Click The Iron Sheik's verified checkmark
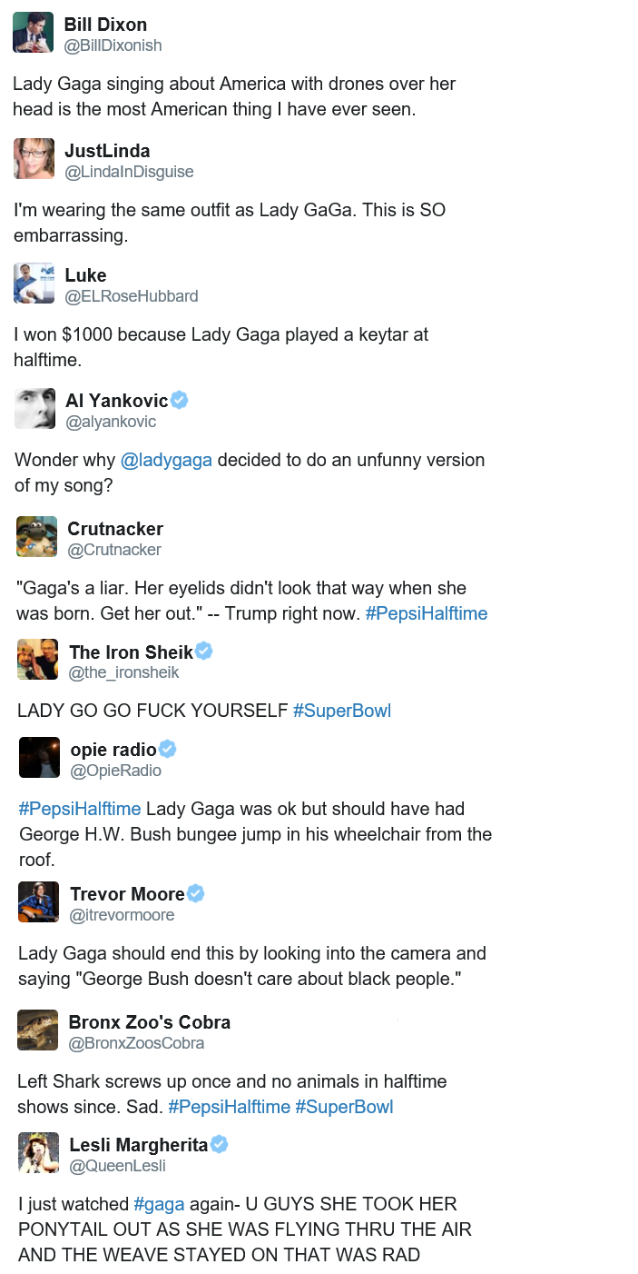The image size is (638, 1274). (205, 651)
